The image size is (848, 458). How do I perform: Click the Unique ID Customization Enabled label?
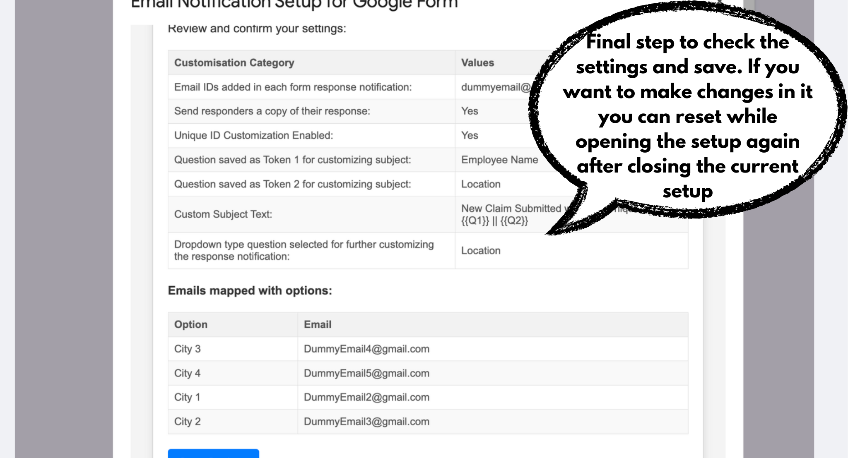click(253, 136)
